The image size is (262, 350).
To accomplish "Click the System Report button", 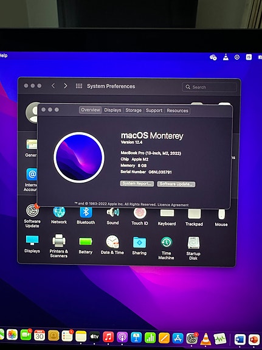I will [137, 183].
